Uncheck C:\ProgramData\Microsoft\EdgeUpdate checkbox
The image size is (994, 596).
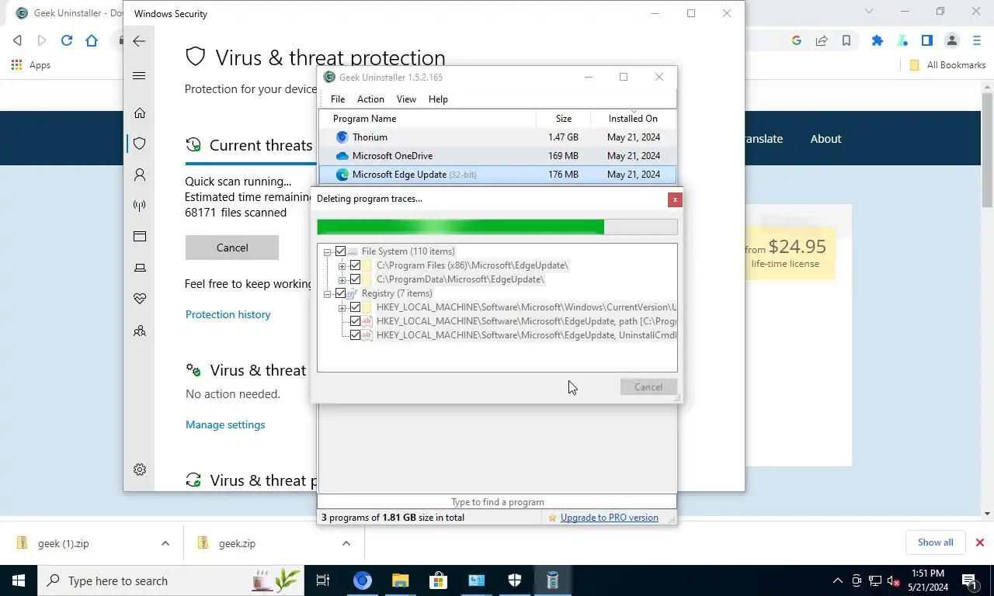pos(355,279)
